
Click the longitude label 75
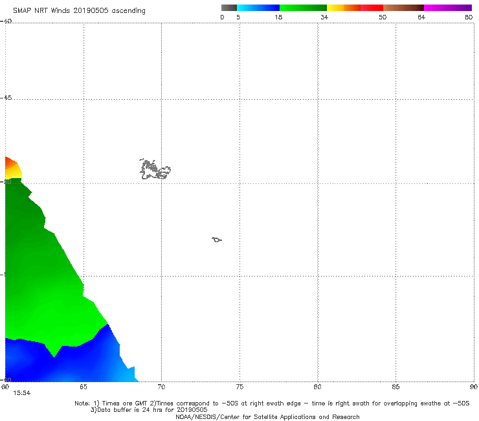(x=240, y=387)
